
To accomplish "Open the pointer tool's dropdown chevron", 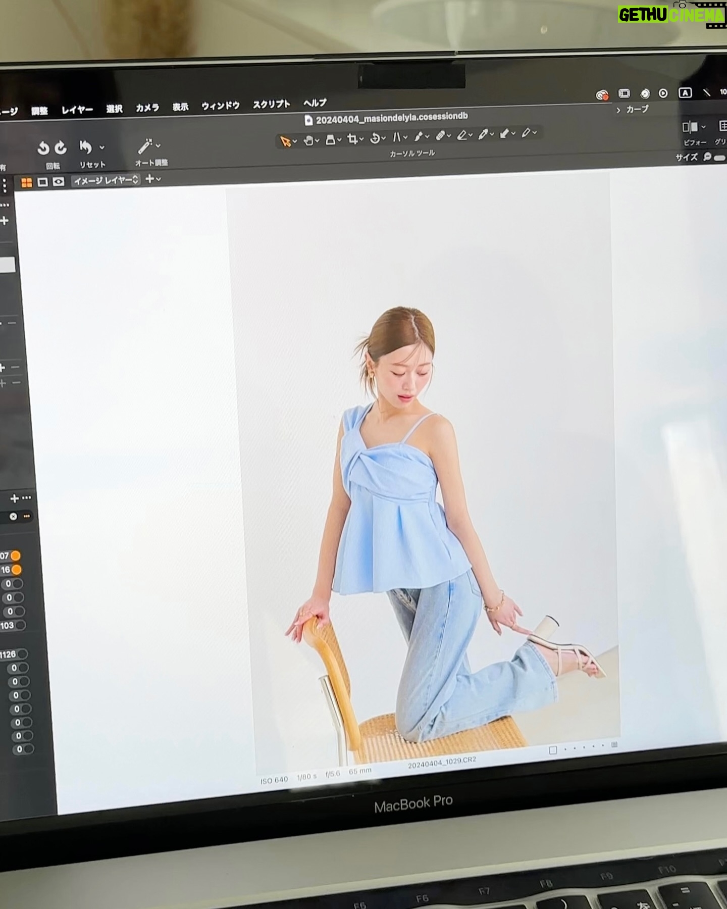I will (295, 141).
